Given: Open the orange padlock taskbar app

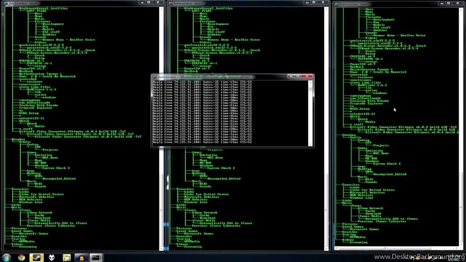Looking at the screenshot, I should (82, 258).
